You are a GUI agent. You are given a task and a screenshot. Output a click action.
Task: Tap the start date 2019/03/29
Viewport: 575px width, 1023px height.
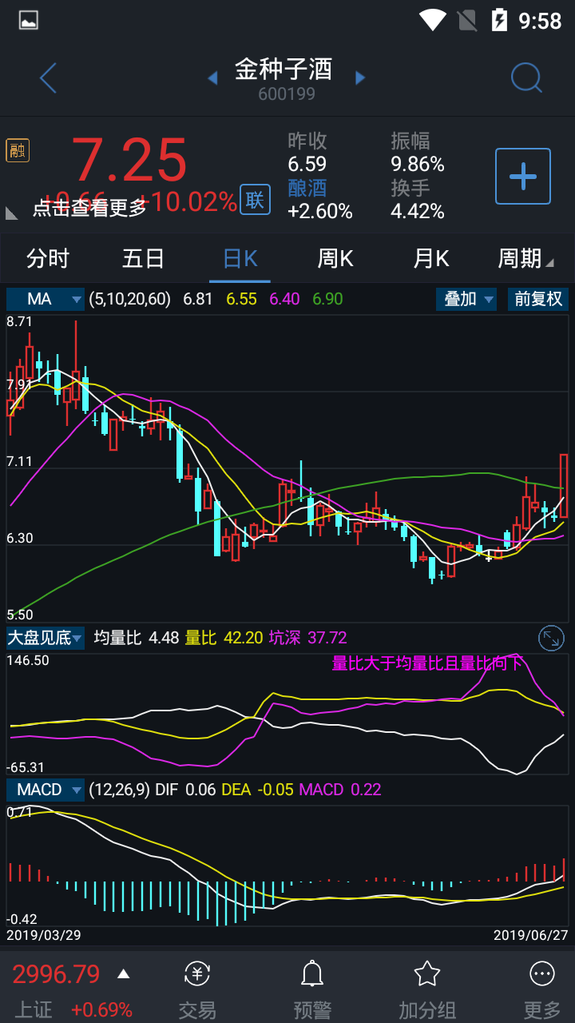(x=44, y=935)
